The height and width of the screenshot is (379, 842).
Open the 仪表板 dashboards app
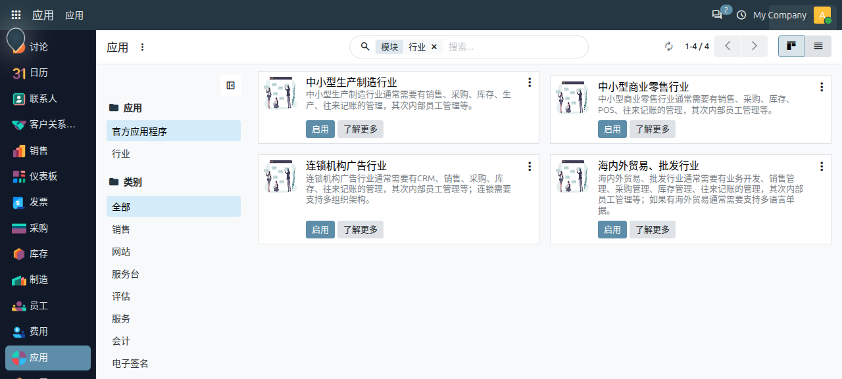(x=48, y=176)
